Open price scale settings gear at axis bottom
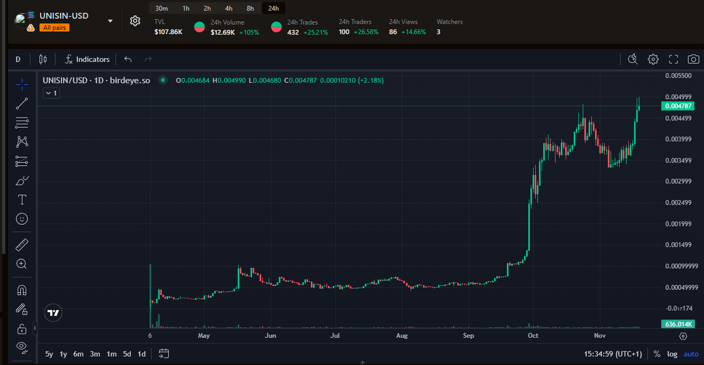Image resolution: width=704 pixels, height=365 pixels. click(683, 336)
